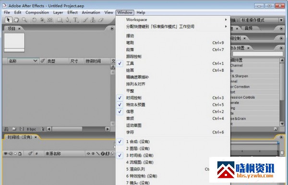Choose 摆动 from the Window menu
The width and height of the screenshot is (288, 185).
[173, 36]
